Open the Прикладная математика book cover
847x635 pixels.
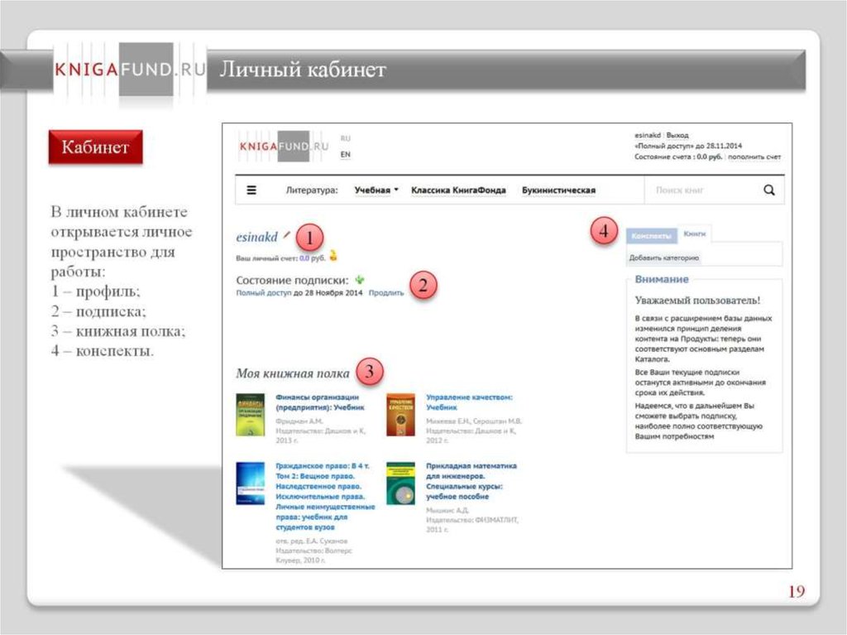(400, 483)
